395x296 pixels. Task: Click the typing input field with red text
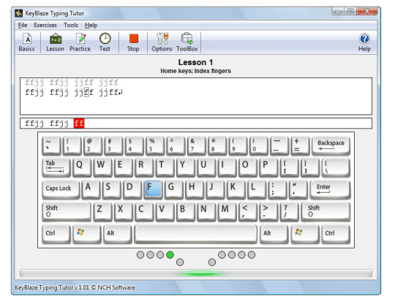pos(196,124)
